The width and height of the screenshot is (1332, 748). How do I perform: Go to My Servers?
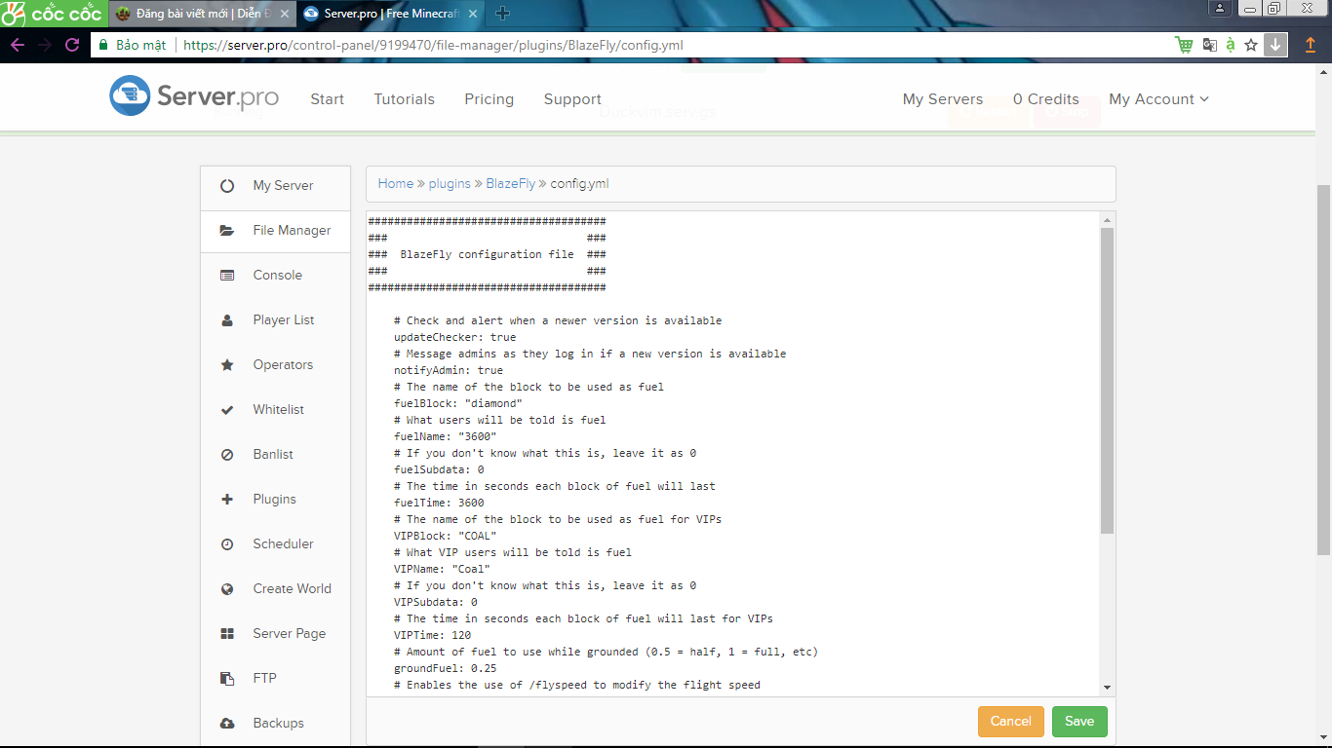pyautogui.click(x=942, y=99)
